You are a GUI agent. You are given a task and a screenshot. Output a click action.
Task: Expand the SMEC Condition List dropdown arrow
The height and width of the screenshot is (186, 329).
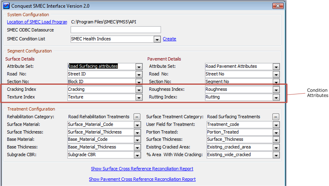click(157, 39)
